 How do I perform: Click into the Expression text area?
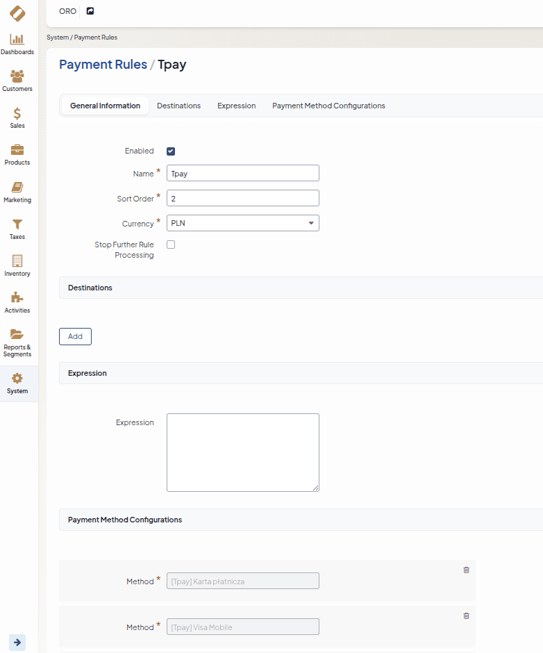click(242, 452)
